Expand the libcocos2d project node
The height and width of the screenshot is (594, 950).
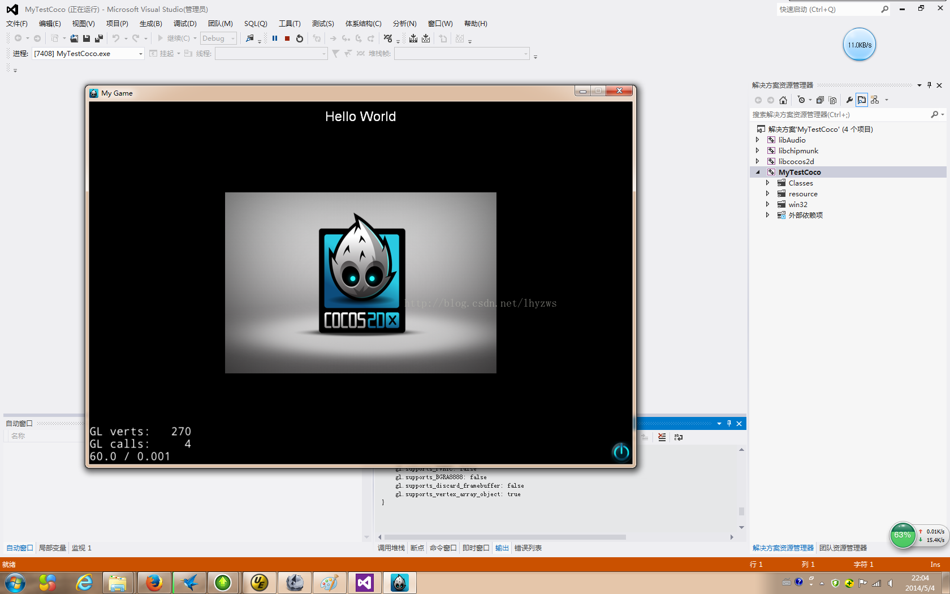tap(758, 161)
